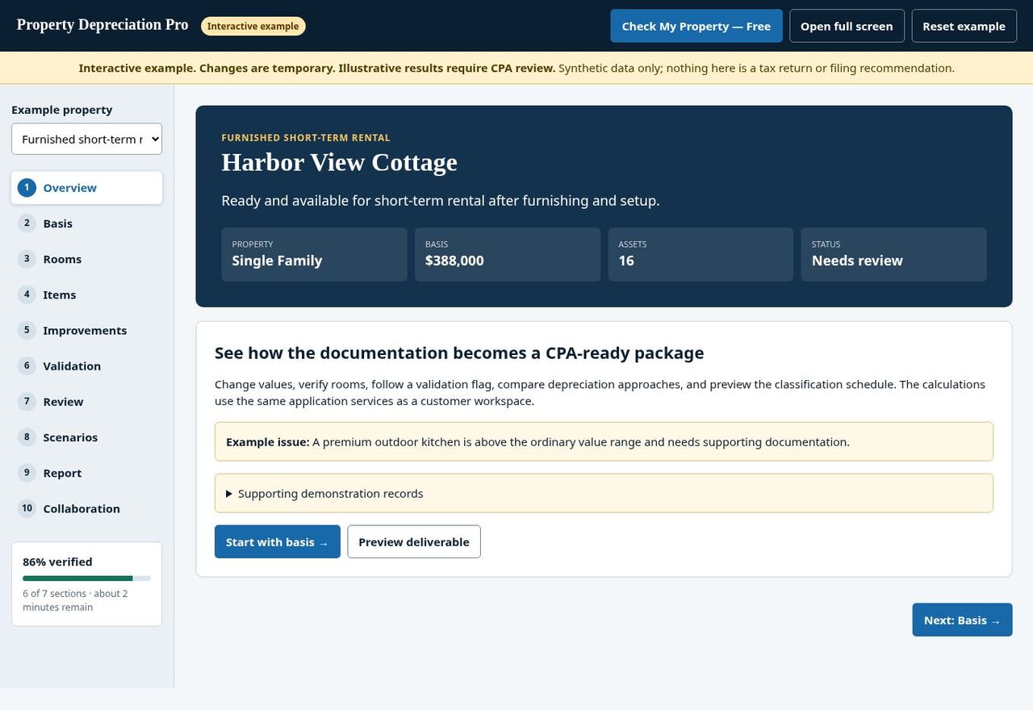
Task: Click Reset example button
Action: coord(964,26)
